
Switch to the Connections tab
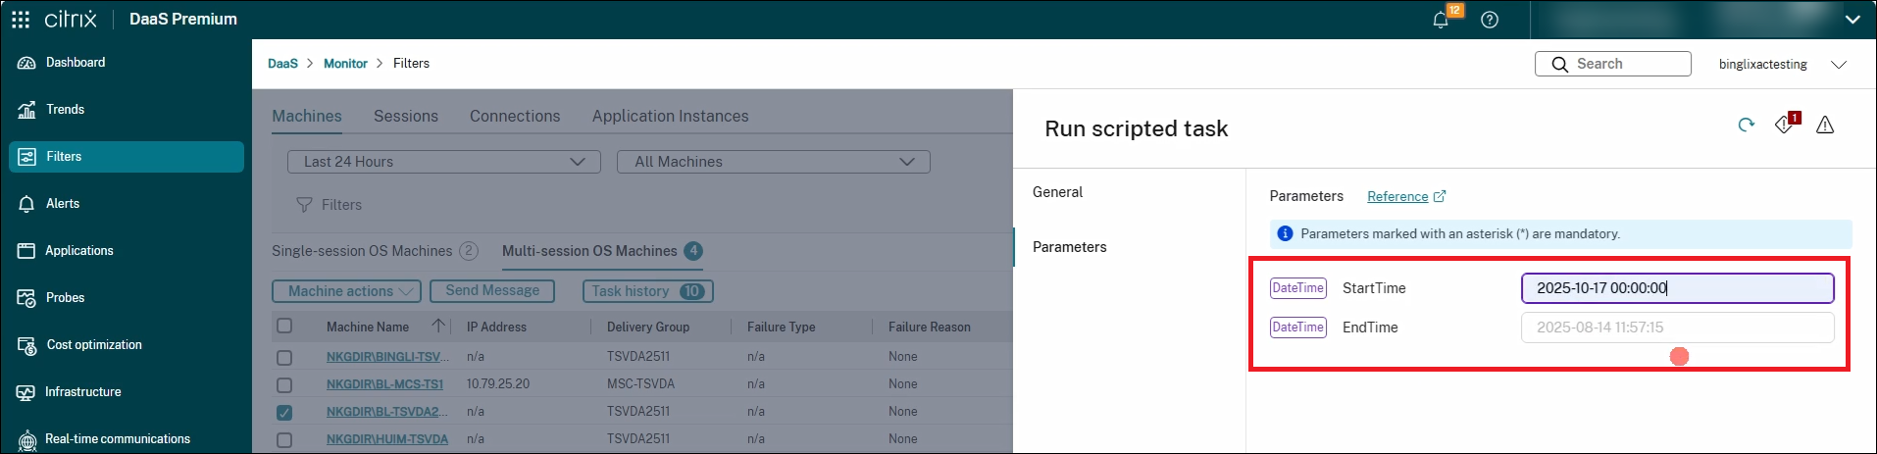[x=515, y=117]
